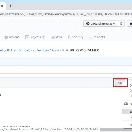Click the Wiki book icon
The width and height of the screenshot is (132, 132).
click(x=53, y=37)
